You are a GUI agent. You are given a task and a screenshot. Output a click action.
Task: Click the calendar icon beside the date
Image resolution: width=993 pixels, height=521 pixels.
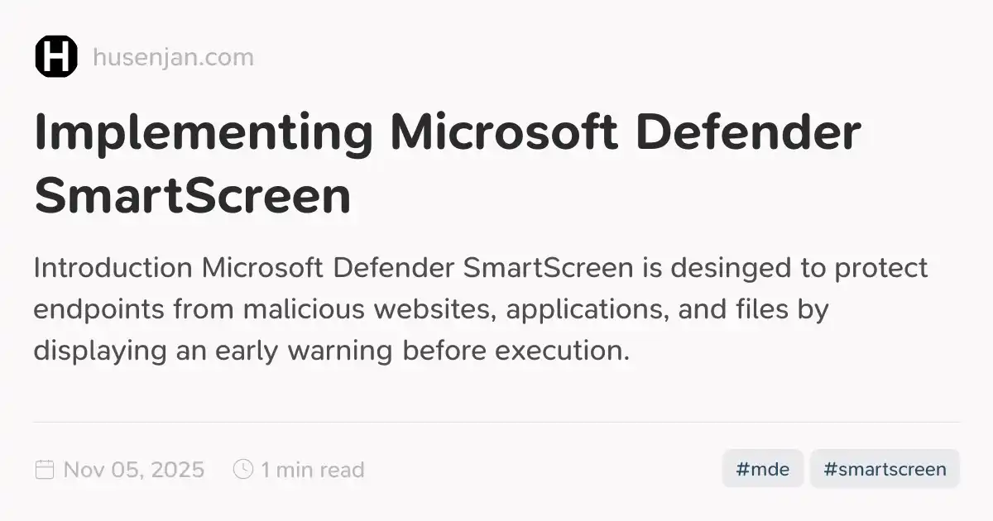pos(45,470)
